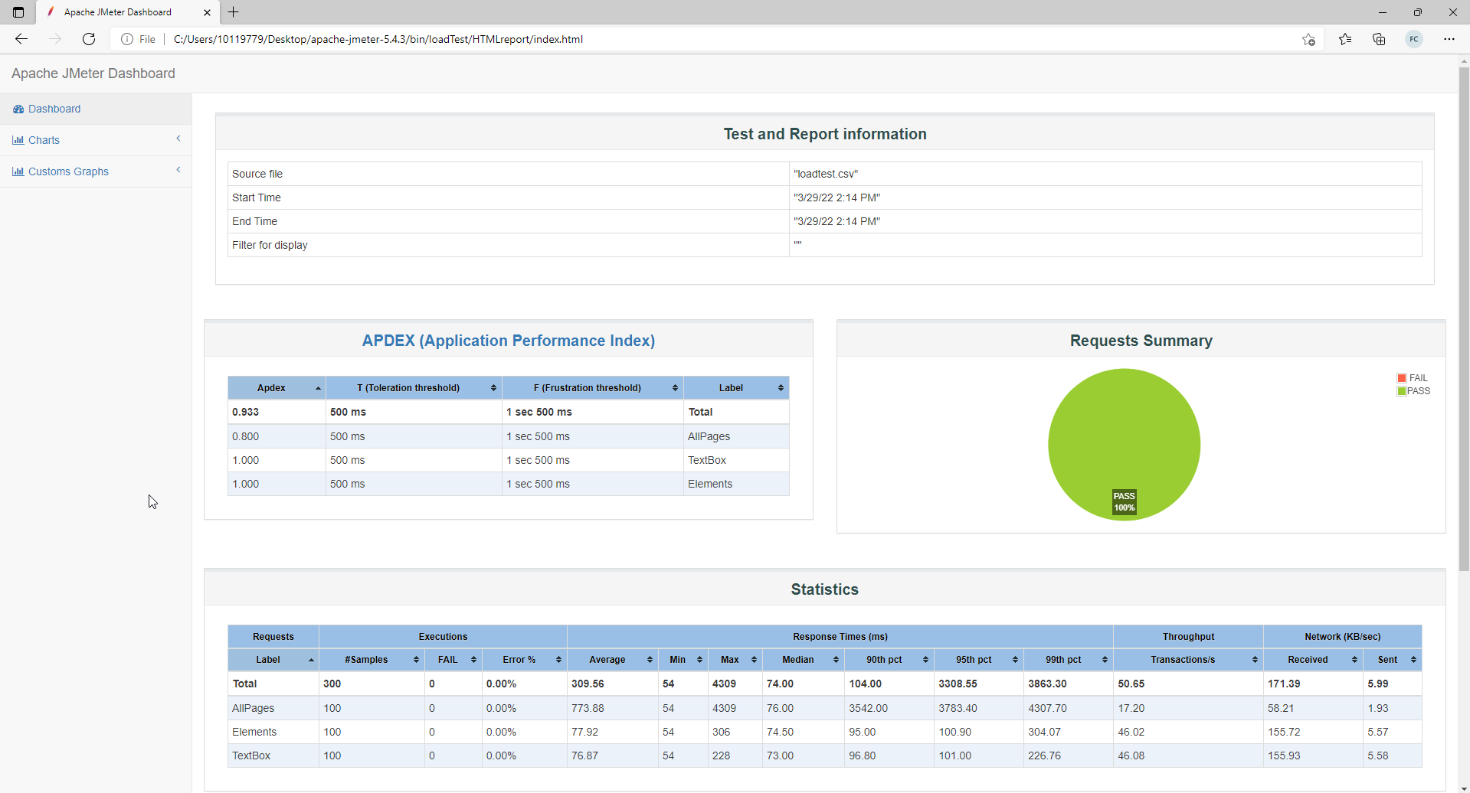The width and height of the screenshot is (1470, 793).
Task: Open the Charts sidebar menu
Action: (96, 140)
